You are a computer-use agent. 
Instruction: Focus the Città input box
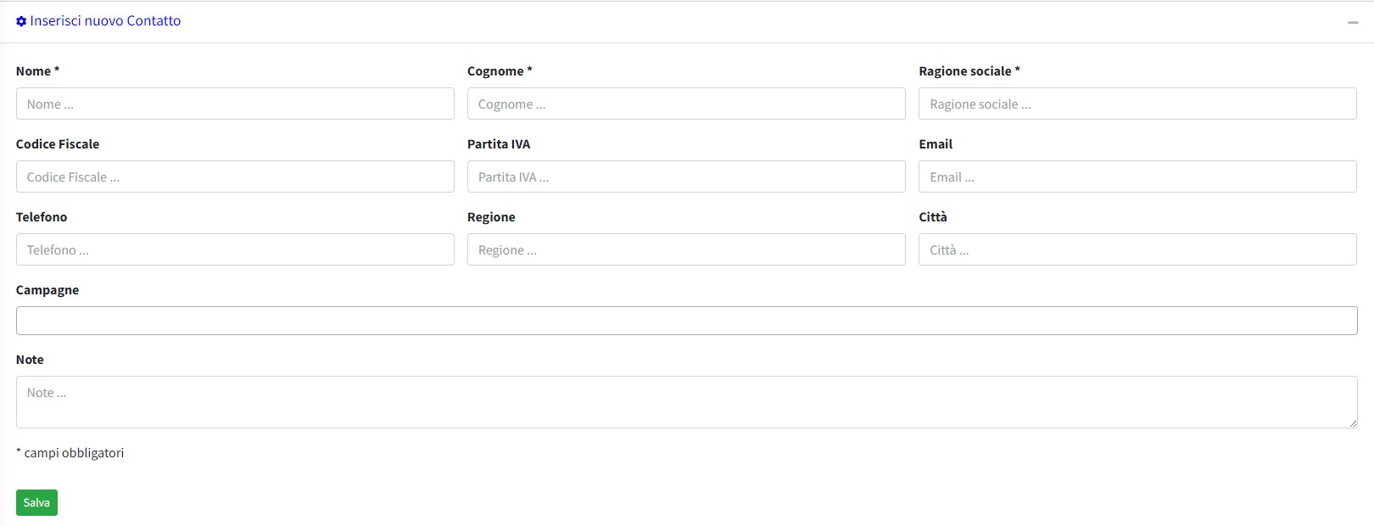(x=1137, y=249)
